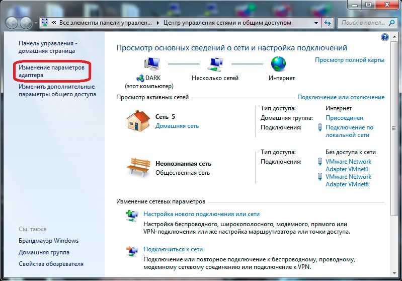
Task: Click 'Подключение или отключение' link
Action: (x=341, y=97)
